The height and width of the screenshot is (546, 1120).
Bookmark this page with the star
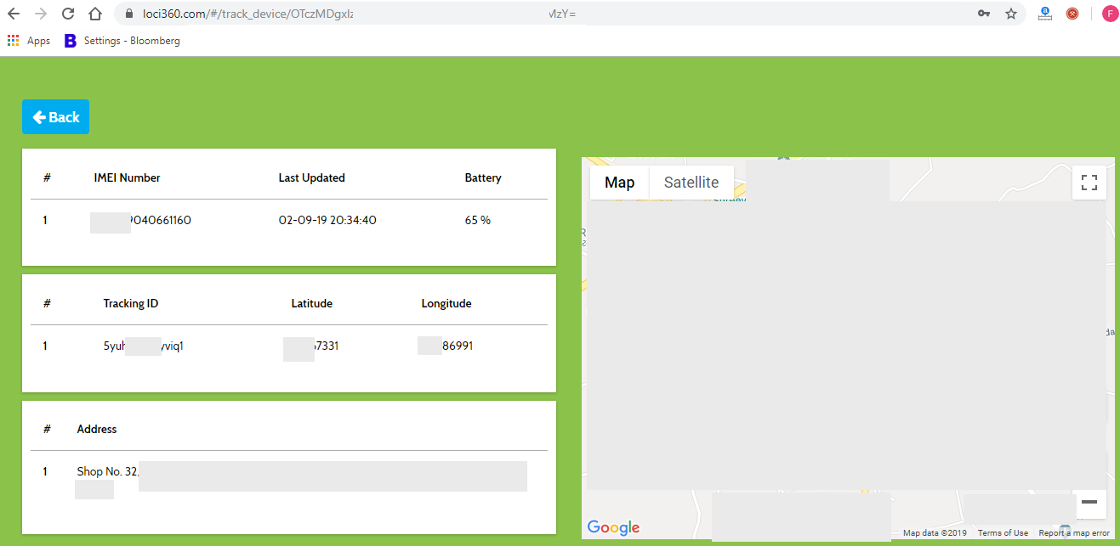click(x=1011, y=14)
